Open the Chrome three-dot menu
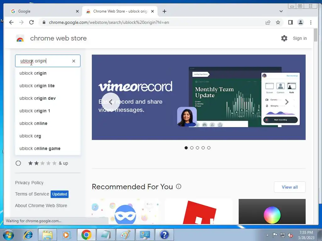Screen dimensions: 322x241 coord(311,22)
